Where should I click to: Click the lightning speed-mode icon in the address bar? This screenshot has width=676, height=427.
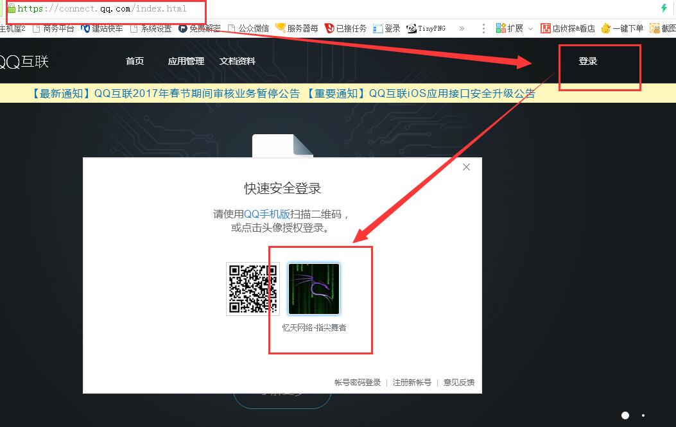point(664,8)
